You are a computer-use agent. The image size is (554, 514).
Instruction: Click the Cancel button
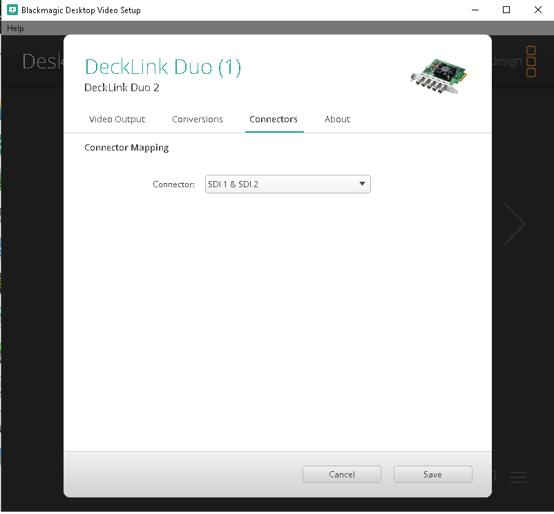click(x=342, y=474)
